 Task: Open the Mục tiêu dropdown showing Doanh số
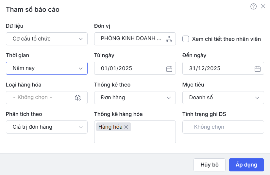223,98
